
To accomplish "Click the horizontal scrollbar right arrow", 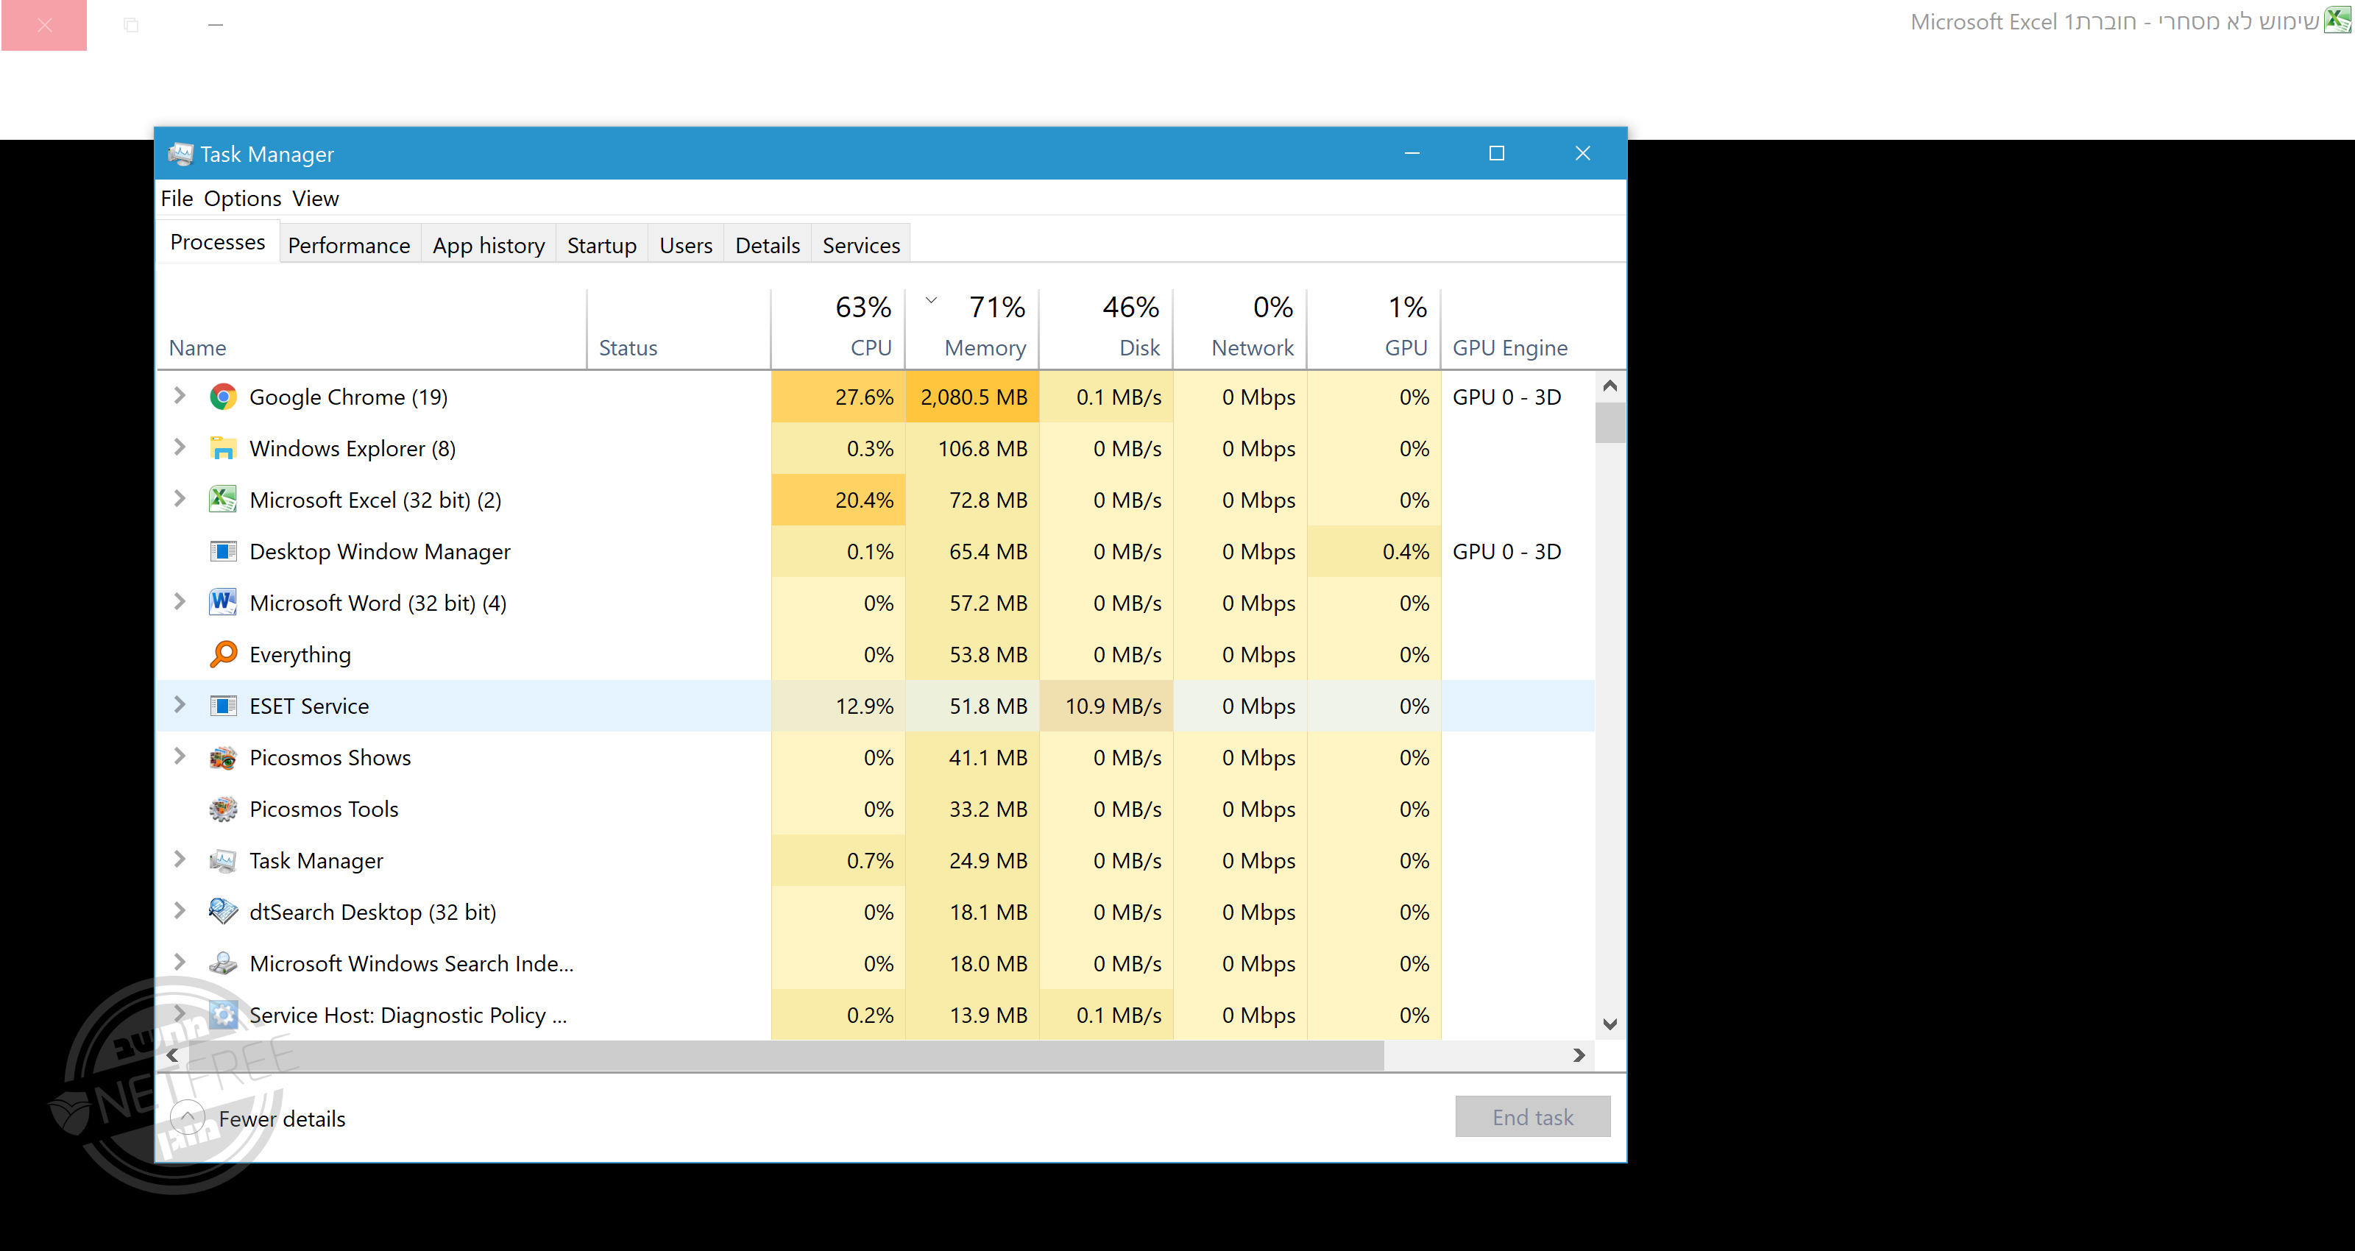I will click(x=1579, y=1055).
